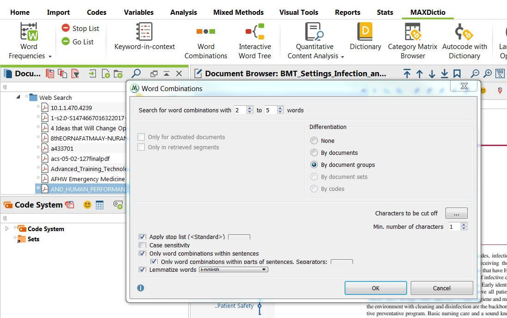Click the green arrow import document icon
The height and width of the screenshot is (318, 507).
(93, 73)
